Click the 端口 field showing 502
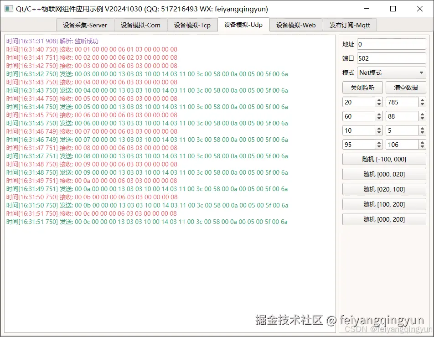The height and width of the screenshot is (337, 434). pos(391,58)
